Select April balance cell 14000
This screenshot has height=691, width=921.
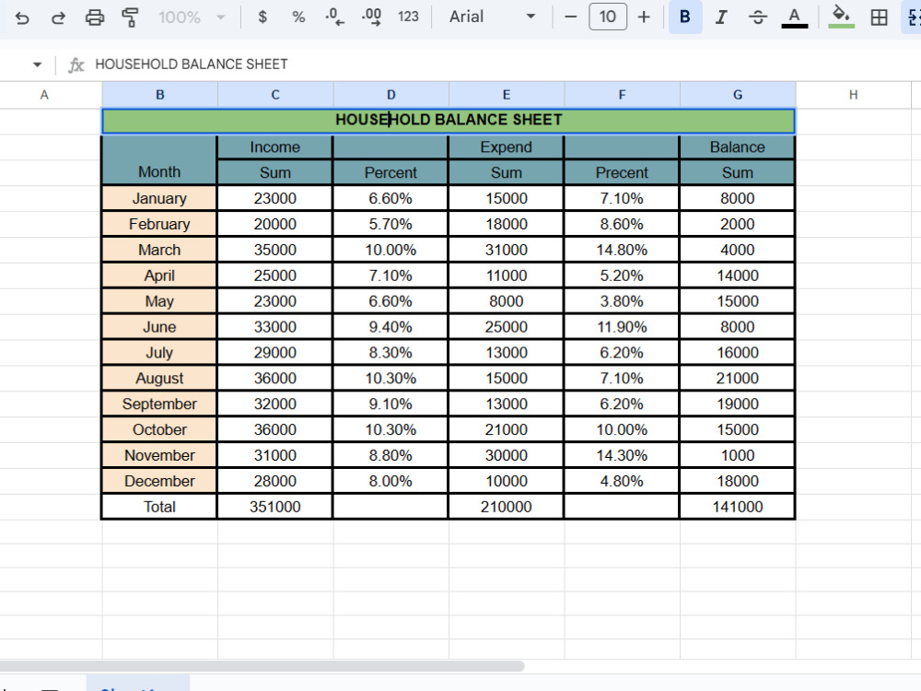click(x=738, y=275)
